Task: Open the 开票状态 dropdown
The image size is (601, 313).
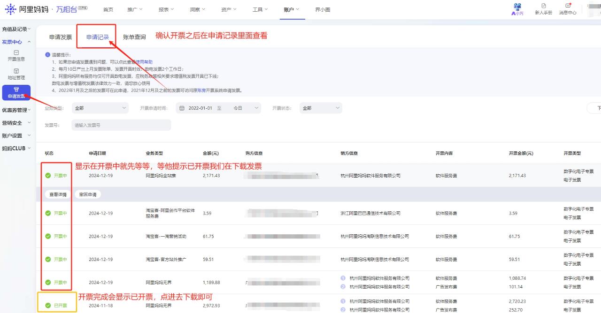Action: click(x=321, y=108)
